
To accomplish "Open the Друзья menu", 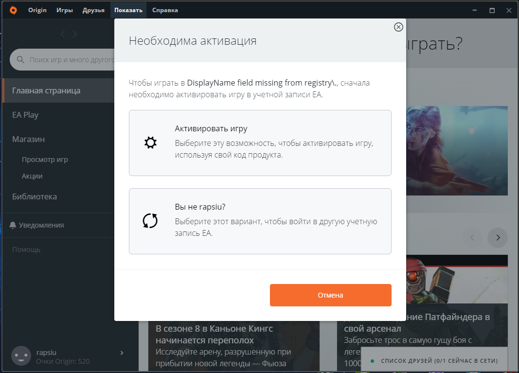I will pos(93,10).
